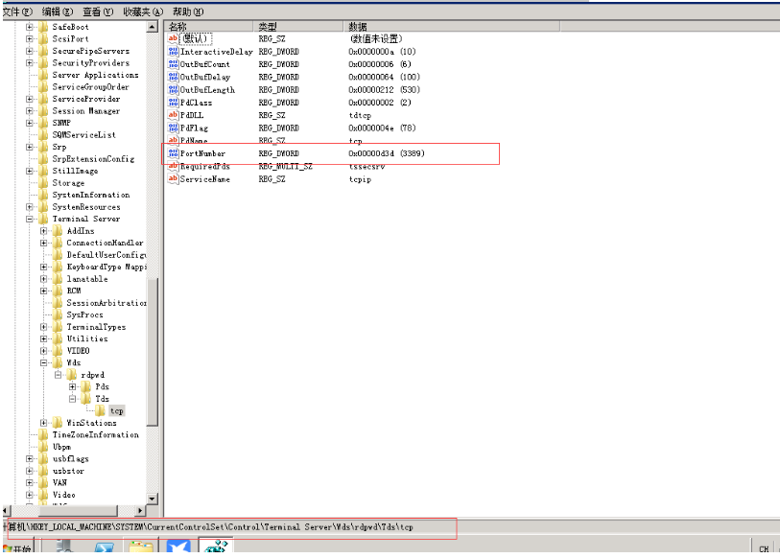This screenshot has height=558, width=780.
Task: Click the PortNumber DWORD value icon
Action: pyautogui.click(x=174, y=153)
